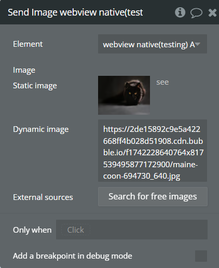
Task: Click the 'see' link beside the image
Action: coord(162,82)
